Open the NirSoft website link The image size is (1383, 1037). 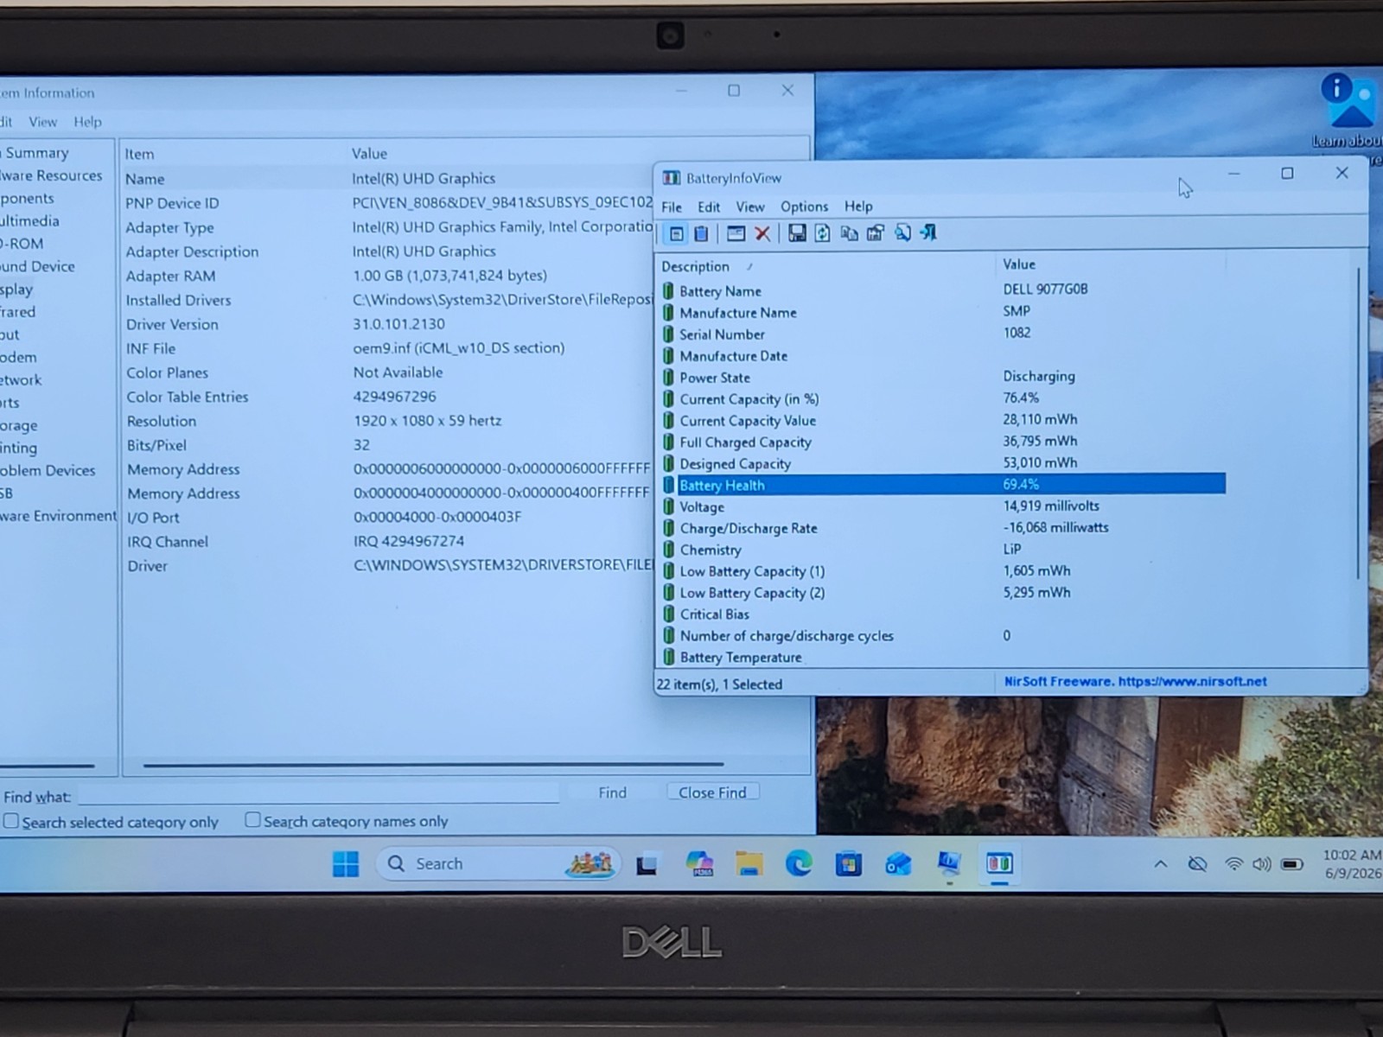tap(1135, 681)
